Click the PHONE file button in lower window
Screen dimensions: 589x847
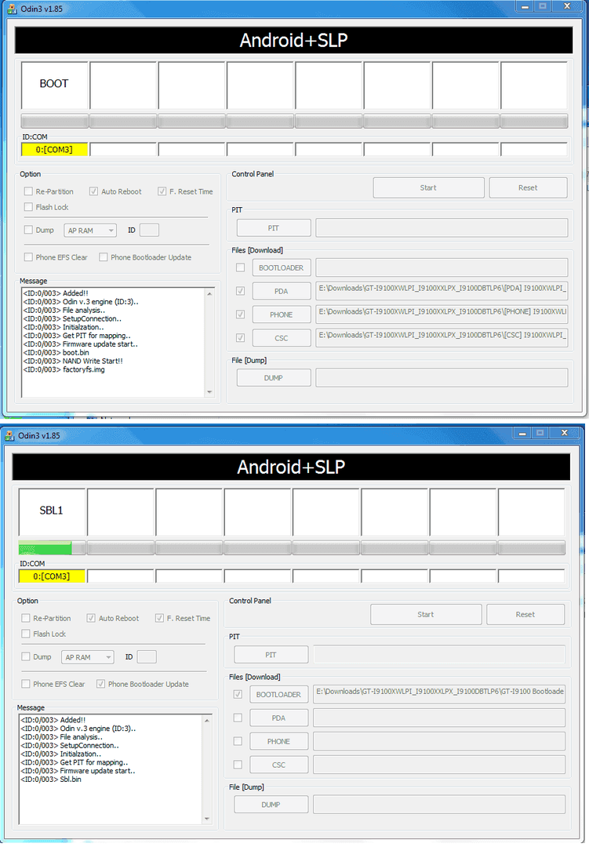point(278,741)
